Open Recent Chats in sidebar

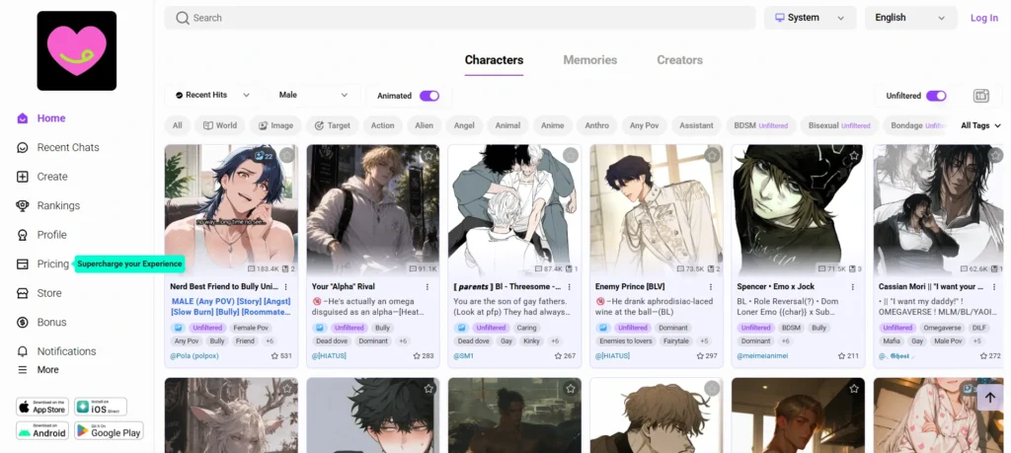point(58,148)
